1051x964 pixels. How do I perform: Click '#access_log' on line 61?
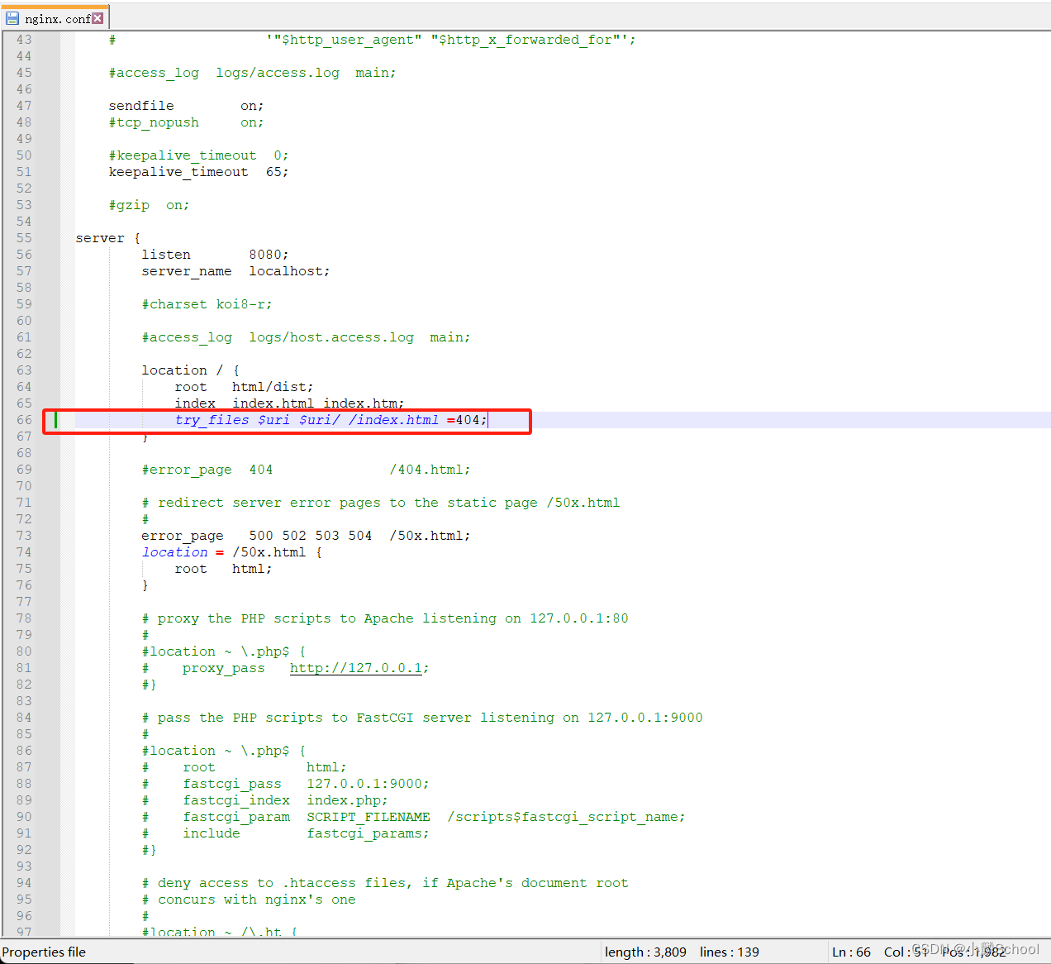[x=187, y=337]
